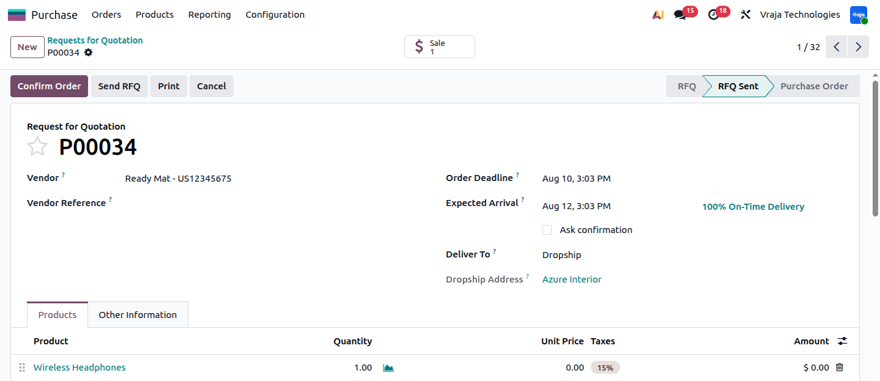Image resolution: width=880 pixels, height=381 pixels.
Task: Open the chat messages icon with 15 badge
Action: point(681,15)
